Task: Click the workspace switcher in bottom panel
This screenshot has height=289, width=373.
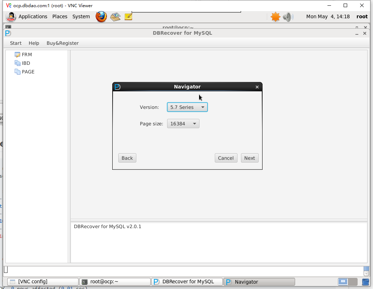Action: 348,281
